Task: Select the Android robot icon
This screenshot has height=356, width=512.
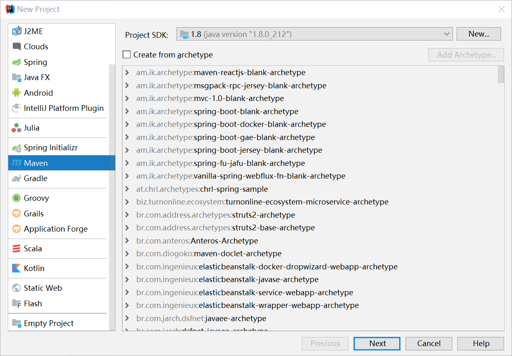Action: [16, 93]
